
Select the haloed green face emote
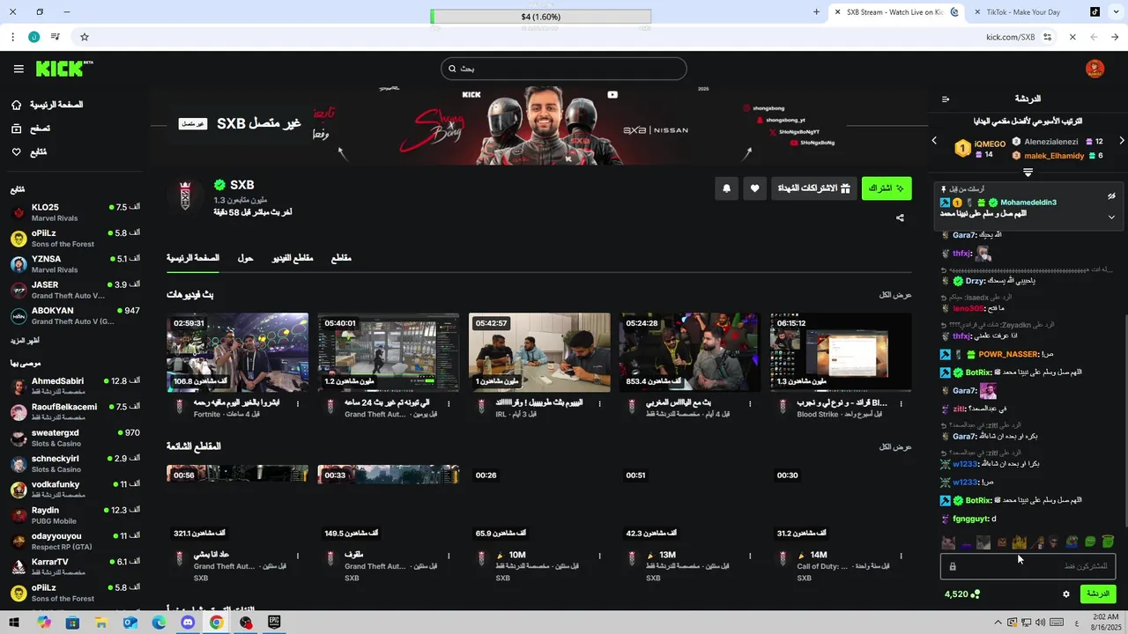click(x=1108, y=542)
